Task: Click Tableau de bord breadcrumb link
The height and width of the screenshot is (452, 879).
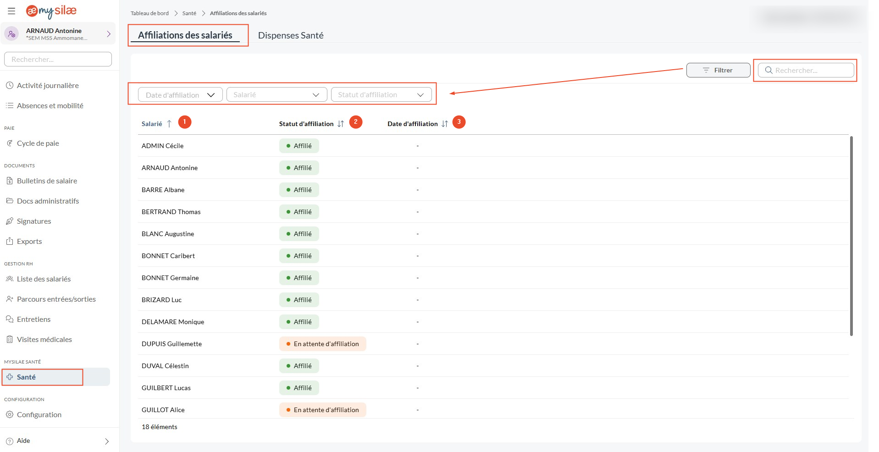Action: pos(149,13)
